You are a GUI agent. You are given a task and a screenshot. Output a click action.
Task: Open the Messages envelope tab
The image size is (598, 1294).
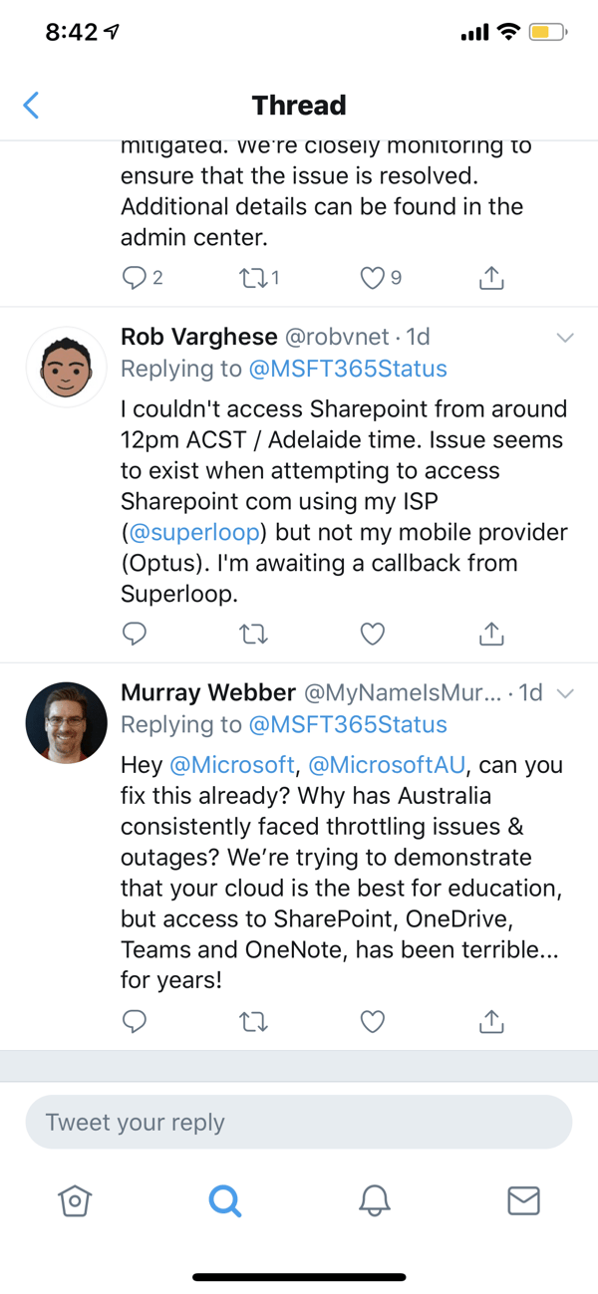point(523,1201)
